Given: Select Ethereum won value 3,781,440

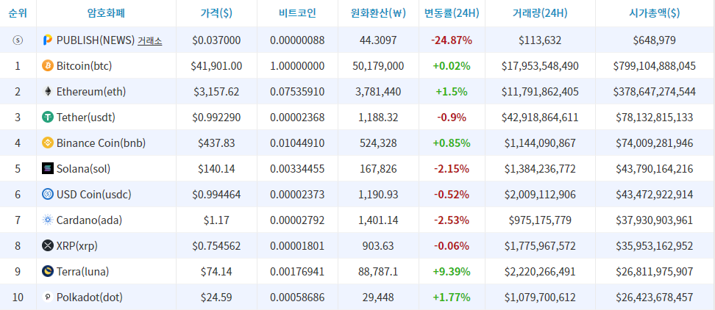Looking at the screenshot, I should 378,92.
